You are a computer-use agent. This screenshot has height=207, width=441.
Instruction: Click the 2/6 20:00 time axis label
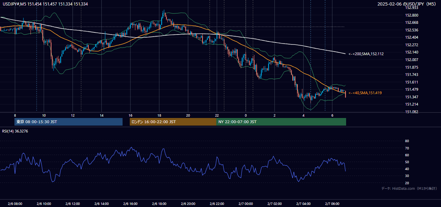click(x=188, y=204)
